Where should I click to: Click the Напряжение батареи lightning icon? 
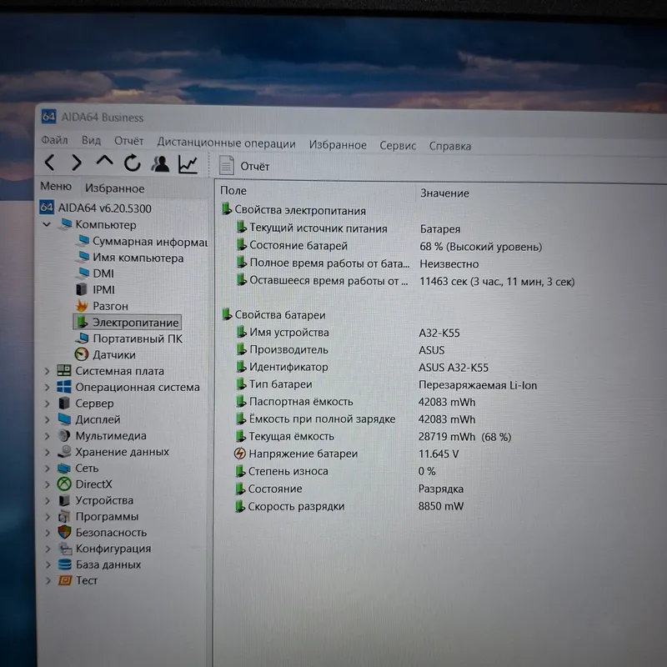(240, 454)
